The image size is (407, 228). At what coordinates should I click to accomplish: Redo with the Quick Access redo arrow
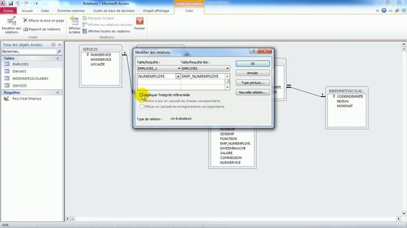27,3
